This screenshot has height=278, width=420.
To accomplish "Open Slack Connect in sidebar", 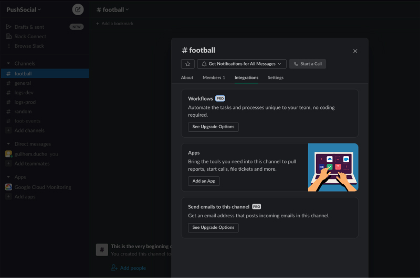I will (30, 36).
